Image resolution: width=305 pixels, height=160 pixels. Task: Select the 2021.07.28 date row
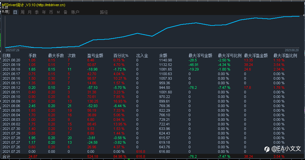[11, 138]
